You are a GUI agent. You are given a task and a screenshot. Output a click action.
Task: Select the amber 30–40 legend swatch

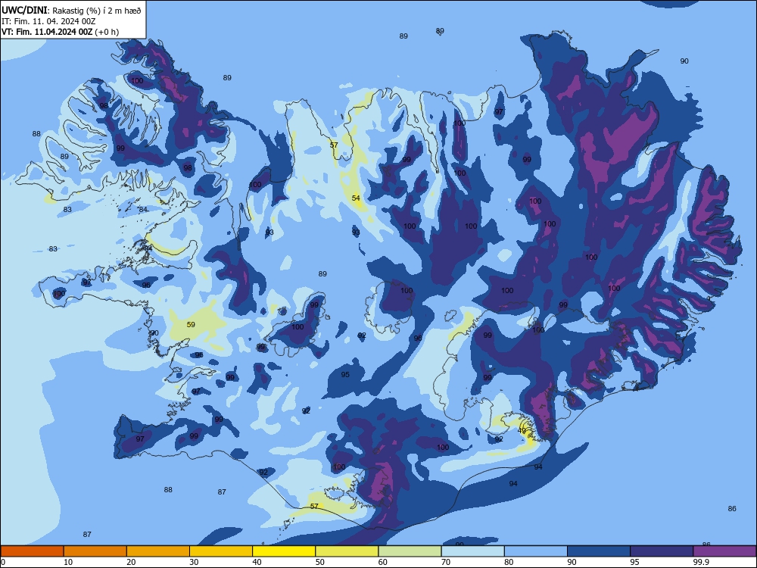click(221, 551)
